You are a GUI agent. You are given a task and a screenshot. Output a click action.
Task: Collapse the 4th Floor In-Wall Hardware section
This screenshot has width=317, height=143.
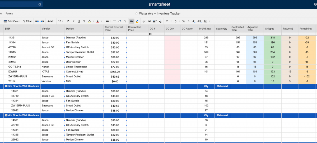pyautogui.click(x=6, y=115)
